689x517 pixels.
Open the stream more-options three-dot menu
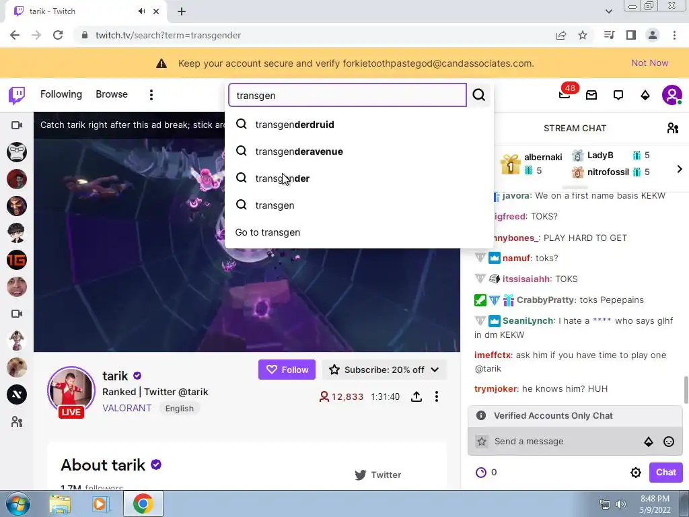[436, 397]
